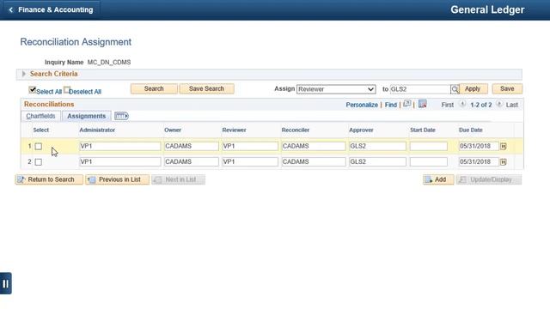This screenshot has height=309, width=550.
Task: Click row 2 Approver field
Action: click(x=377, y=162)
